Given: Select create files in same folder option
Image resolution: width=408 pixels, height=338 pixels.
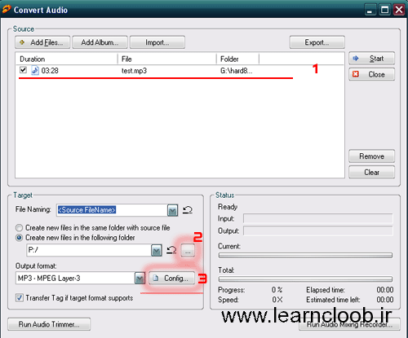Looking at the screenshot, I should [x=19, y=227].
